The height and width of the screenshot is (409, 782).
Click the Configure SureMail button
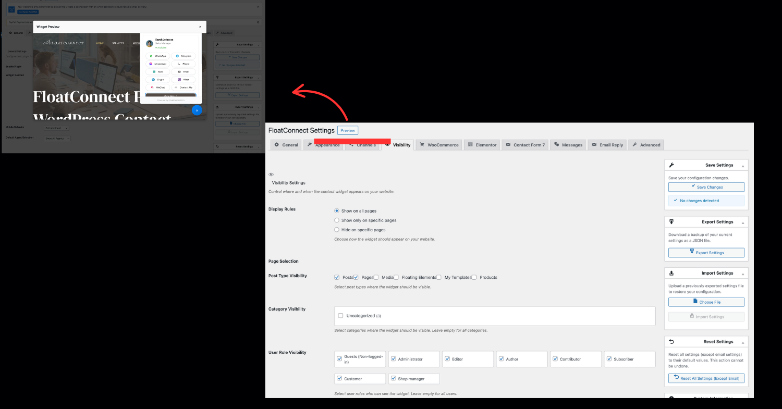click(28, 11)
